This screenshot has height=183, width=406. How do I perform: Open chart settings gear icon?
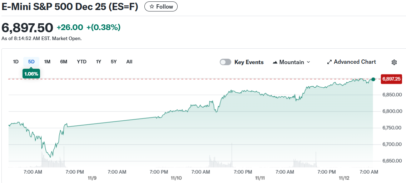coord(394,62)
